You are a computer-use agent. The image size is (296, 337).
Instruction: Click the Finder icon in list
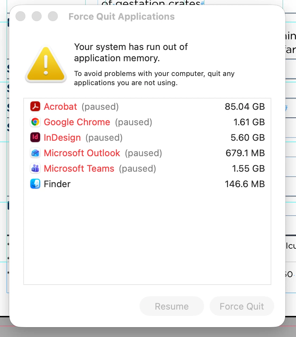click(35, 184)
